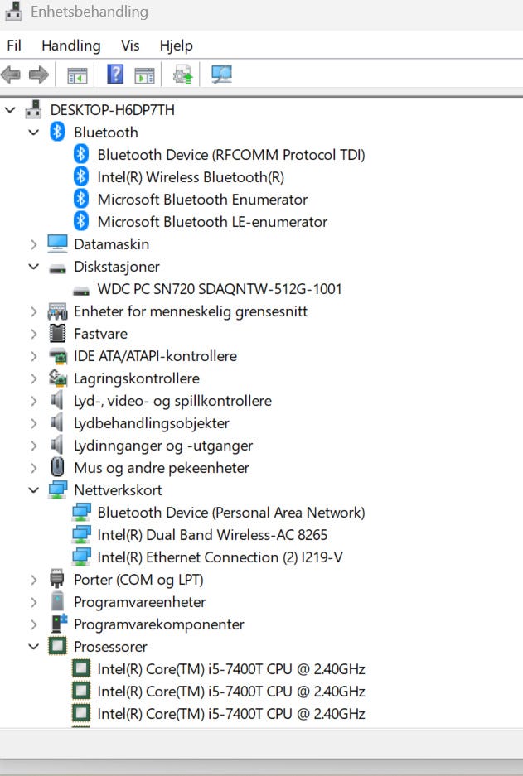Click the Porter (COM og LPT) plug icon

point(57,579)
